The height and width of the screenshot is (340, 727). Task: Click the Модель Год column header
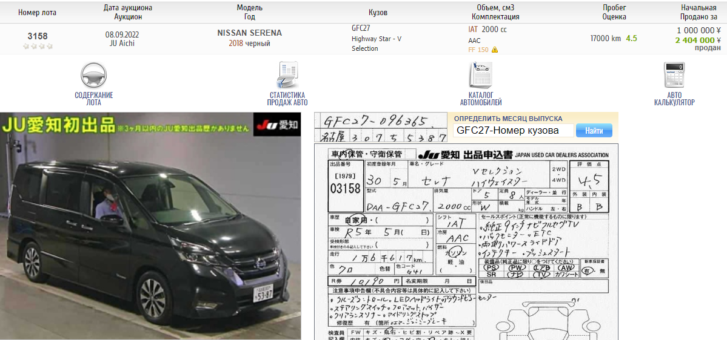click(249, 13)
